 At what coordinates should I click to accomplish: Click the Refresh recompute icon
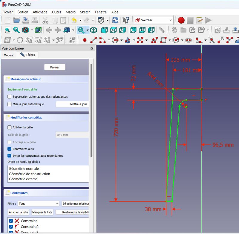[x=115, y=20]
